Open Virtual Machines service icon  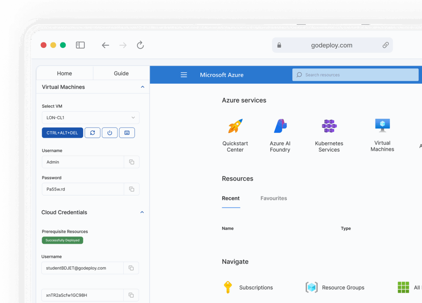click(382, 125)
